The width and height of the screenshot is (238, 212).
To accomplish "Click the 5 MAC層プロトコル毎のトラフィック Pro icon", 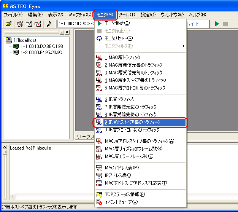I will pos(99,88).
